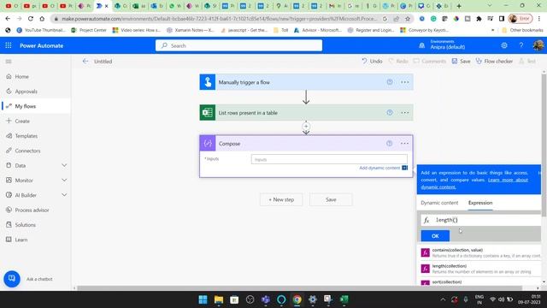Show hidden system tray icons

point(443,299)
